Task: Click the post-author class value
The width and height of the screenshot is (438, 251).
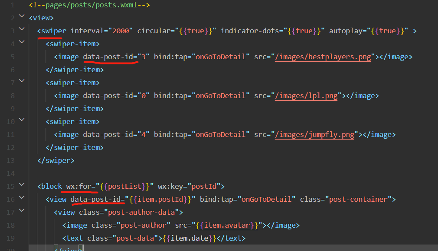Action: [143, 226]
